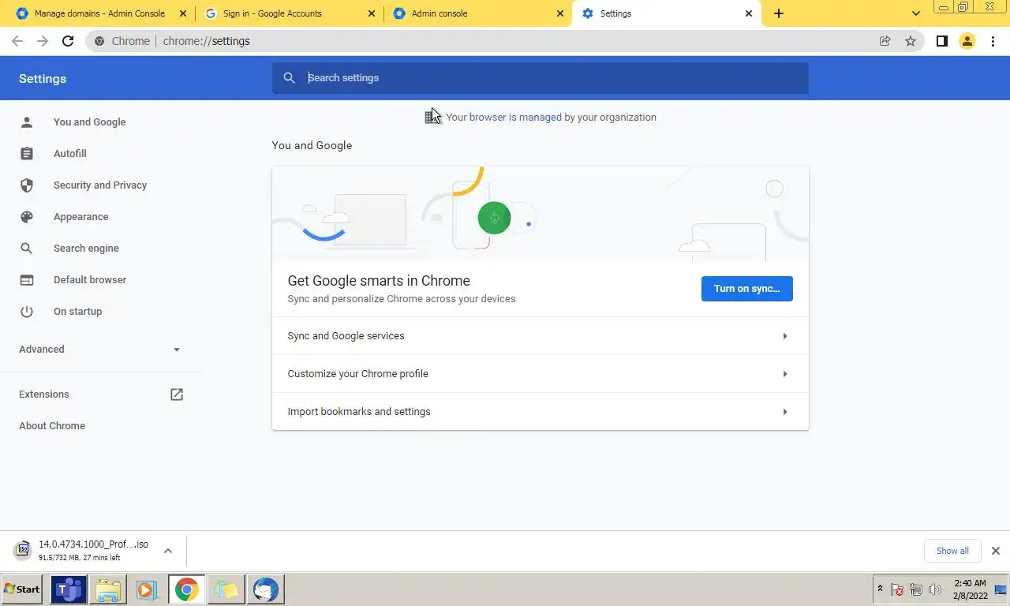The height and width of the screenshot is (606, 1010).
Task: Click the Chrome taskbar icon
Action: click(x=186, y=589)
